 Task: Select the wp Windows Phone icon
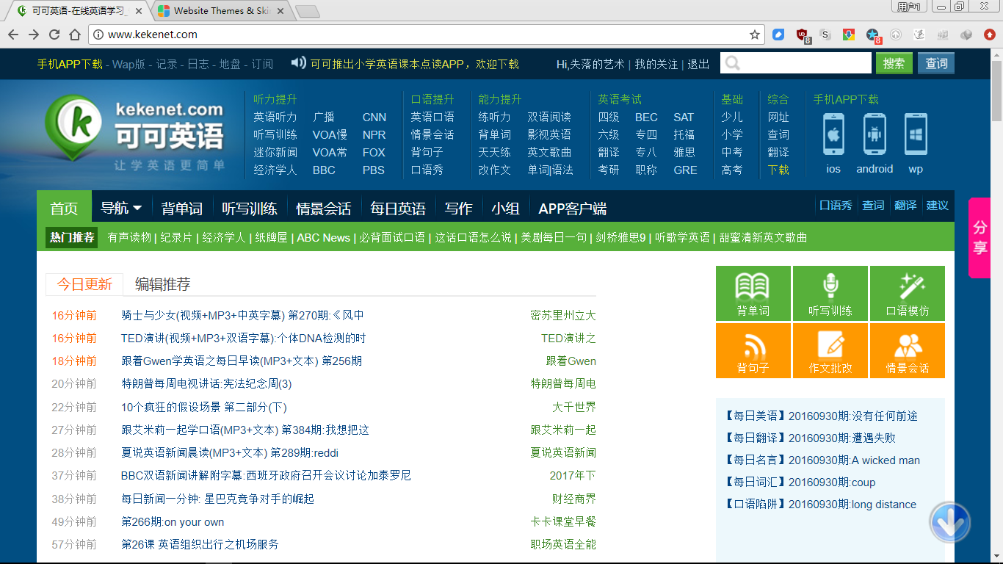[916, 136]
